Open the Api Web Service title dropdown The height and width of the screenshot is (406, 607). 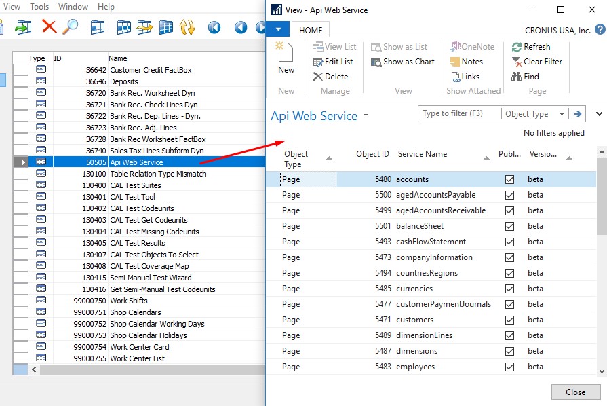tap(366, 115)
